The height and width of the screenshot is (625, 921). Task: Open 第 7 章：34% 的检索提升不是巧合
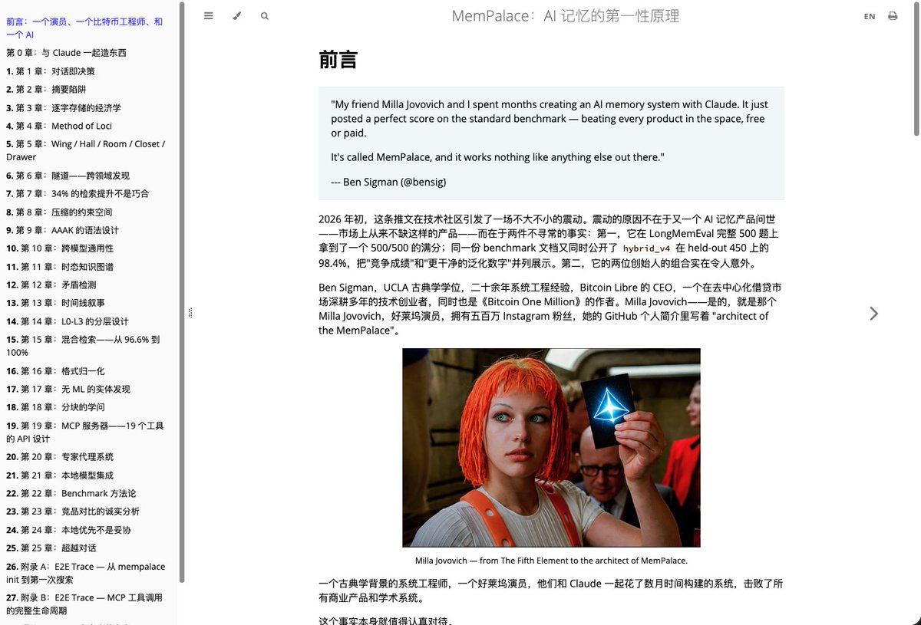point(78,194)
